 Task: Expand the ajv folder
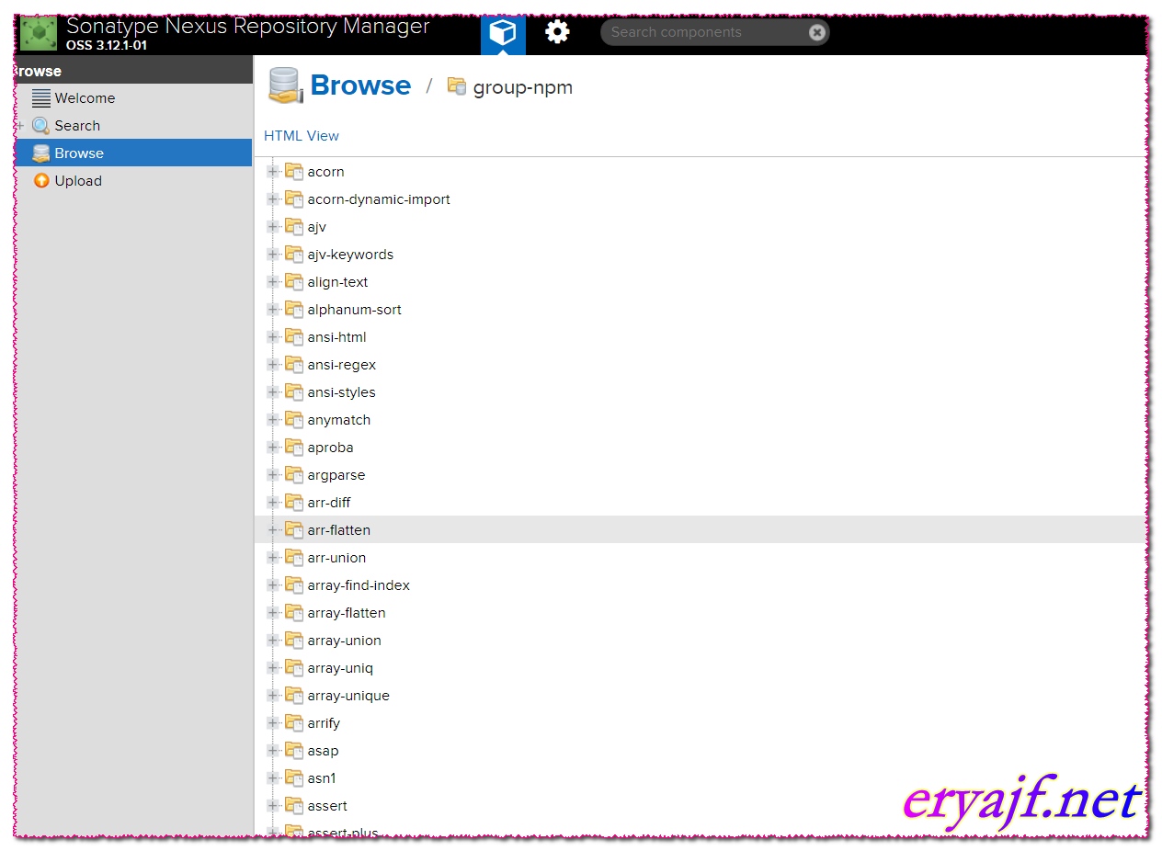click(273, 227)
